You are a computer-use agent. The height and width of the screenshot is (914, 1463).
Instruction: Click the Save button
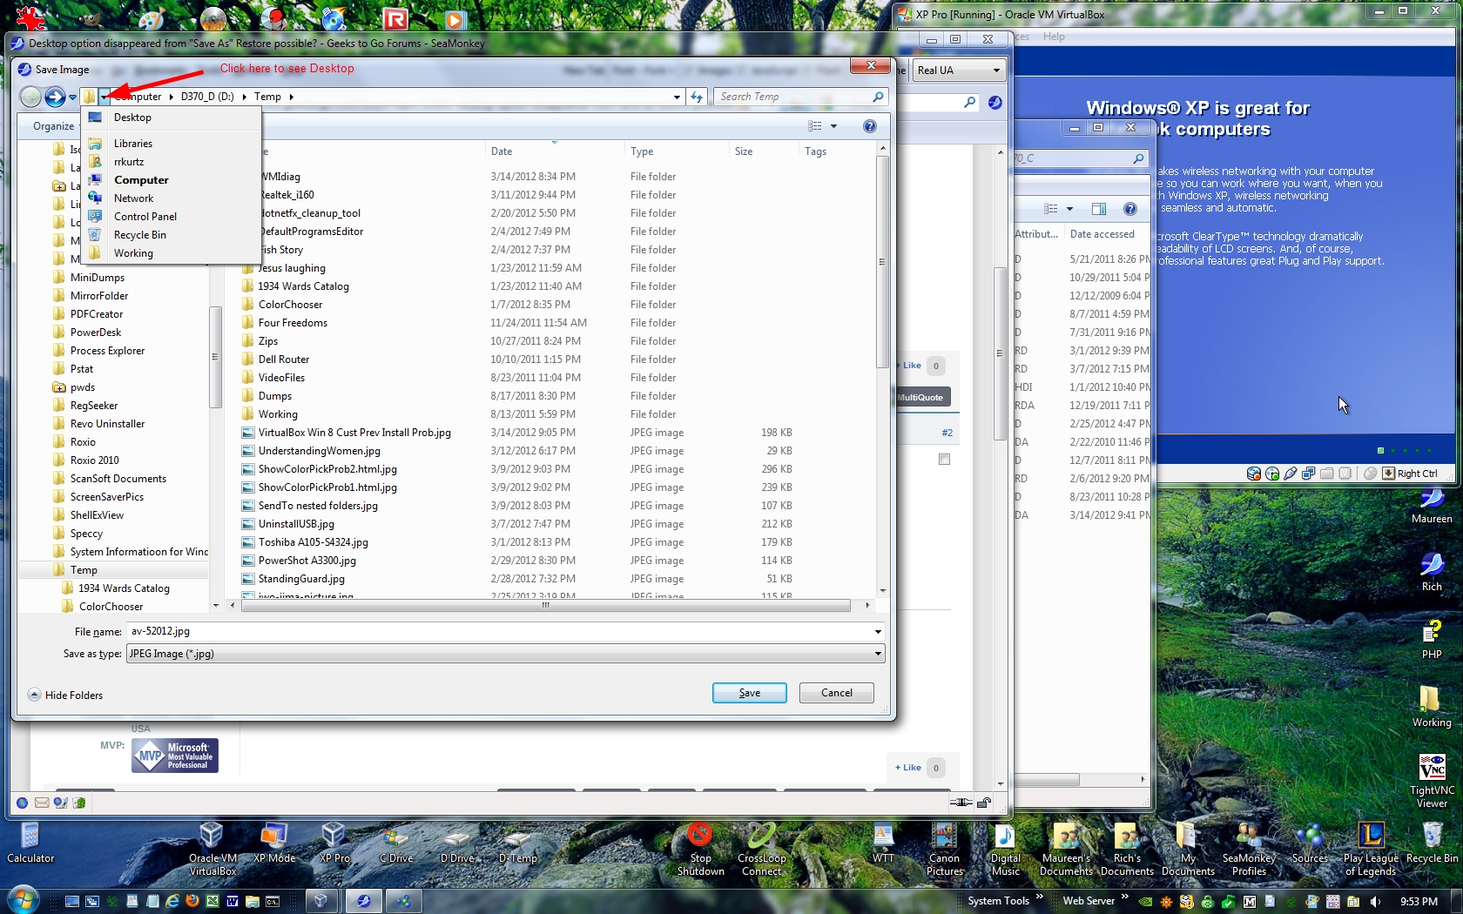pyautogui.click(x=749, y=693)
